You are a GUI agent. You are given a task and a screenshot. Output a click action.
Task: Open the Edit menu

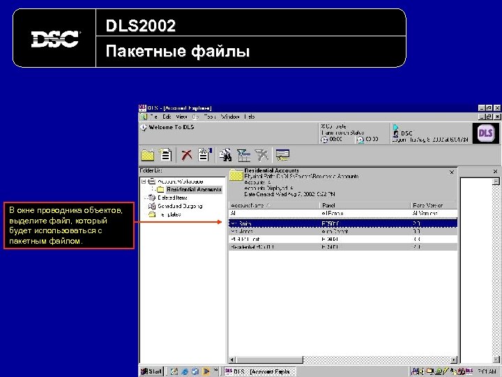point(167,117)
